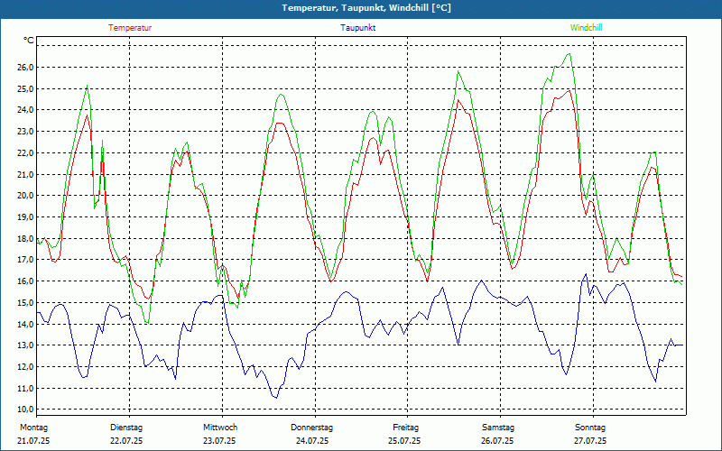Click the 26,0 y-axis value
Screen dimensions: 722x451
pyautogui.click(x=26, y=67)
